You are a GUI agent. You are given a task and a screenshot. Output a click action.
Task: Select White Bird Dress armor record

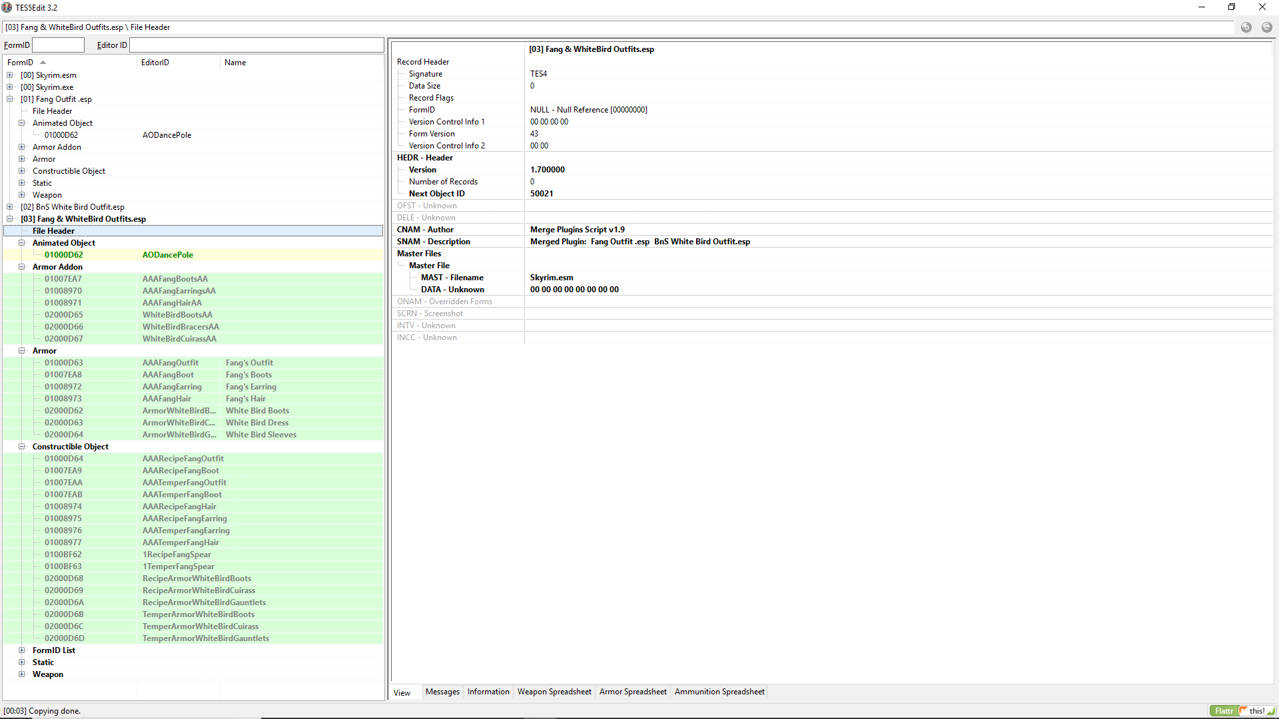click(193, 423)
